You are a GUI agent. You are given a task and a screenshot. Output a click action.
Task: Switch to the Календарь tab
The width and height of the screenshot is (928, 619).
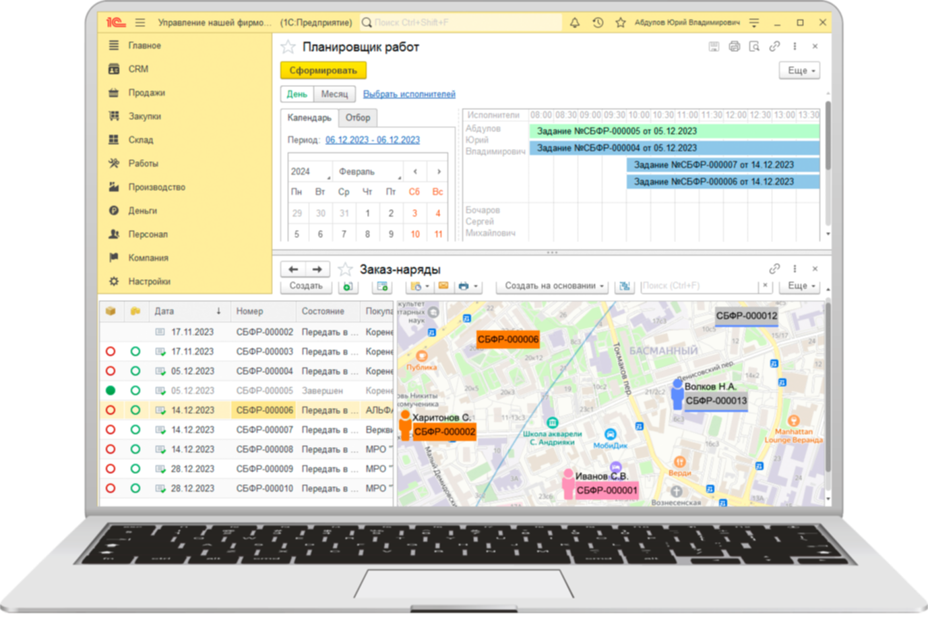click(309, 117)
